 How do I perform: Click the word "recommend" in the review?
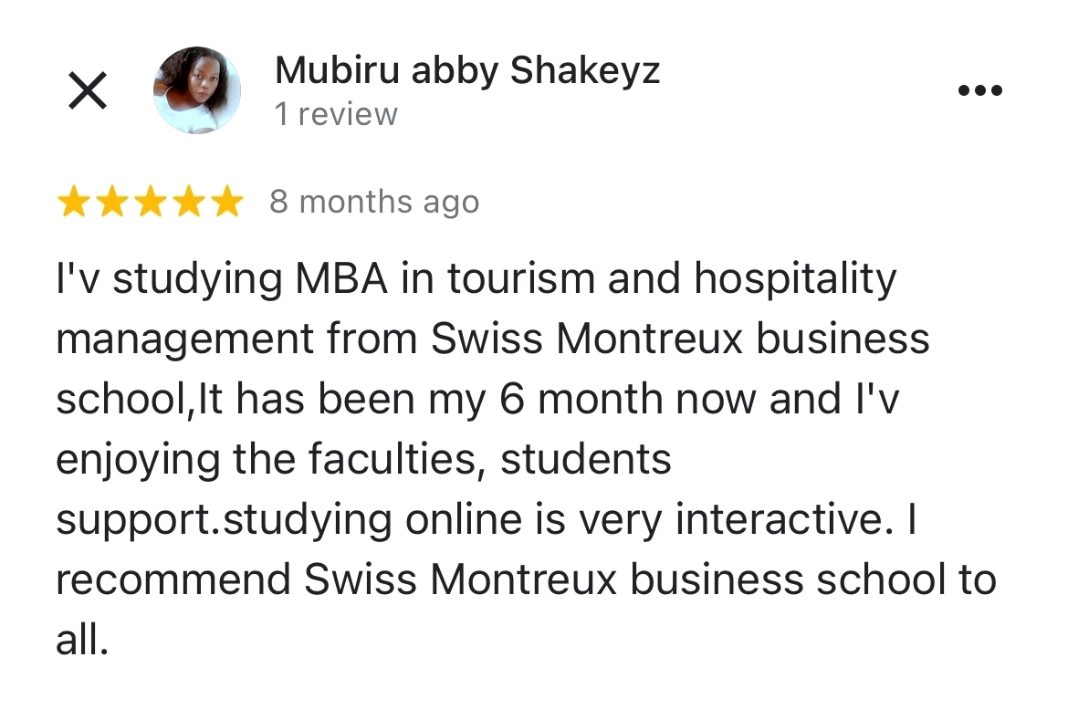coord(173,580)
